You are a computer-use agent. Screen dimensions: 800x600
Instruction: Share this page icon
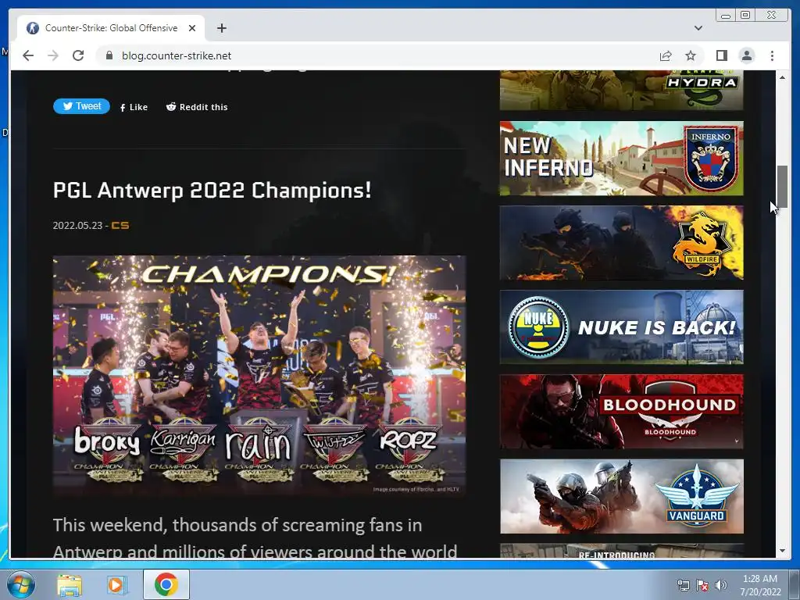[x=666, y=55]
